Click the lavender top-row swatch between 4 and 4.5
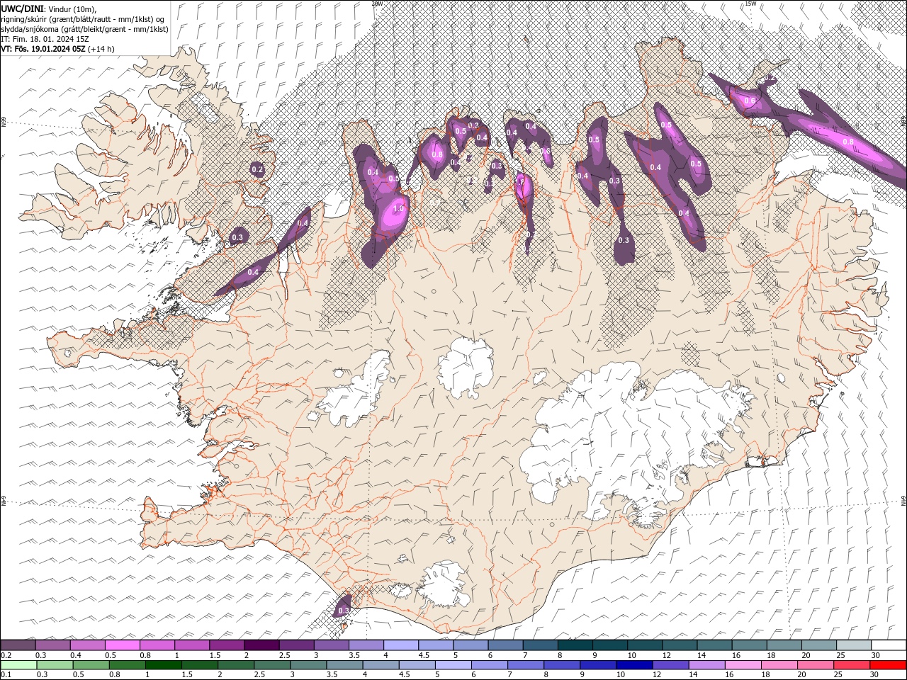Viewport: 907px width, 680px height. pos(401,645)
